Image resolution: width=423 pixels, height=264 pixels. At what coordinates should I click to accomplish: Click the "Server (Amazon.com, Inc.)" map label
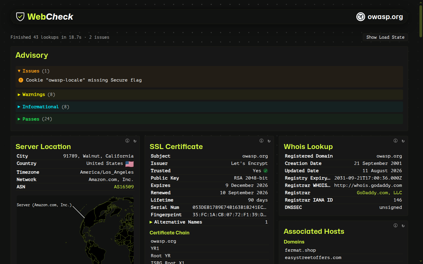[x=44, y=205]
